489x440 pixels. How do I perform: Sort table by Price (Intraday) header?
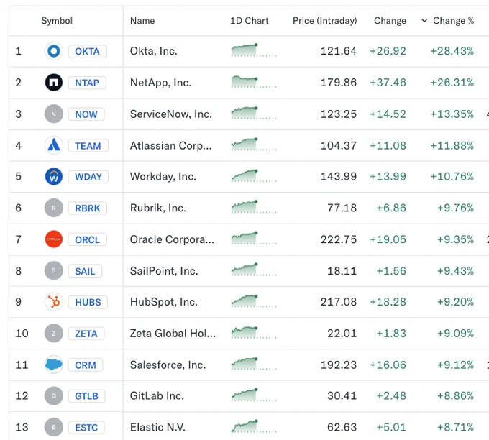click(324, 21)
